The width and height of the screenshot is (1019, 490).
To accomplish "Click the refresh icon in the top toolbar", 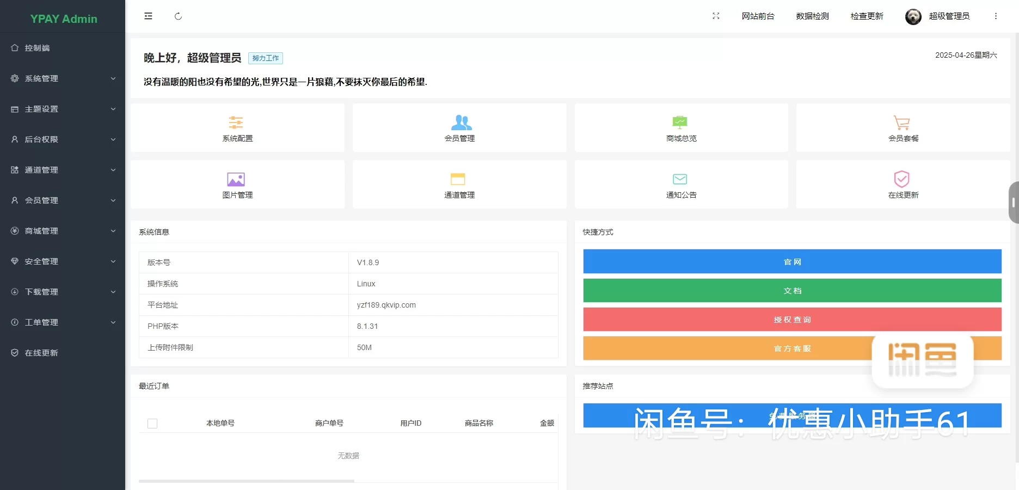I will tap(178, 16).
